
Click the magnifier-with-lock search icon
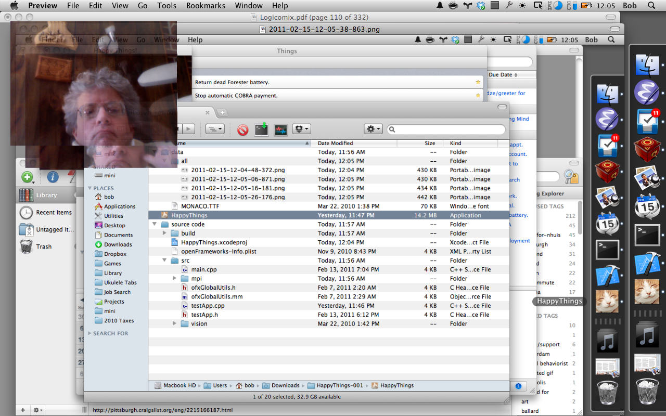(x=571, y=177)
